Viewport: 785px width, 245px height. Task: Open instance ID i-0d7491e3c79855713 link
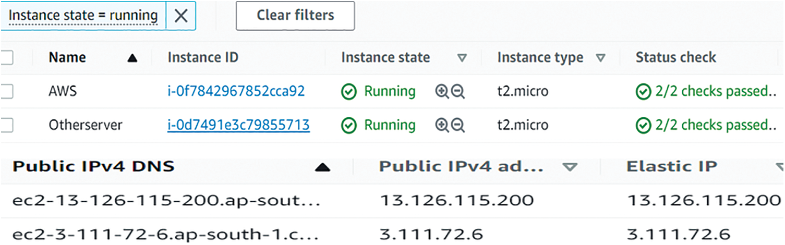(238, 125)
